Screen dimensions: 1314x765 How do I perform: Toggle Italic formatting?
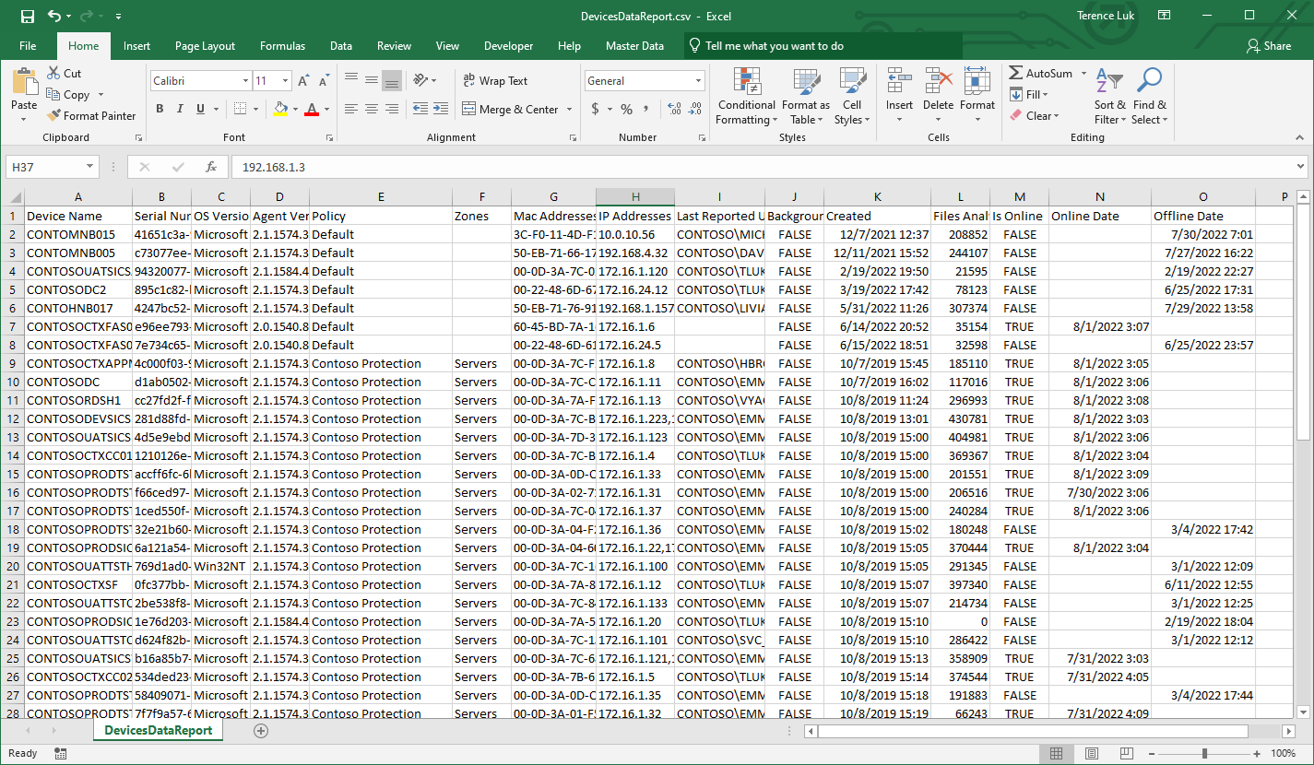click(181, 109)
